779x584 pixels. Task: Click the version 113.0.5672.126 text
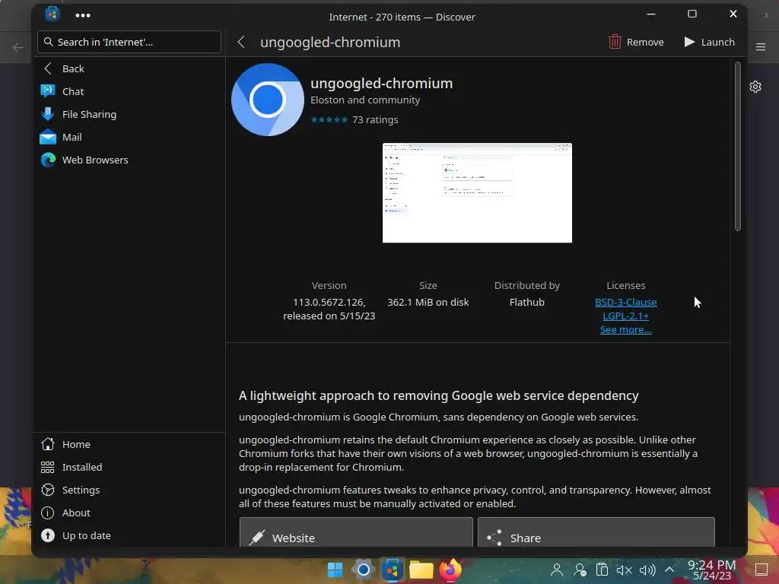coord(329,302)
